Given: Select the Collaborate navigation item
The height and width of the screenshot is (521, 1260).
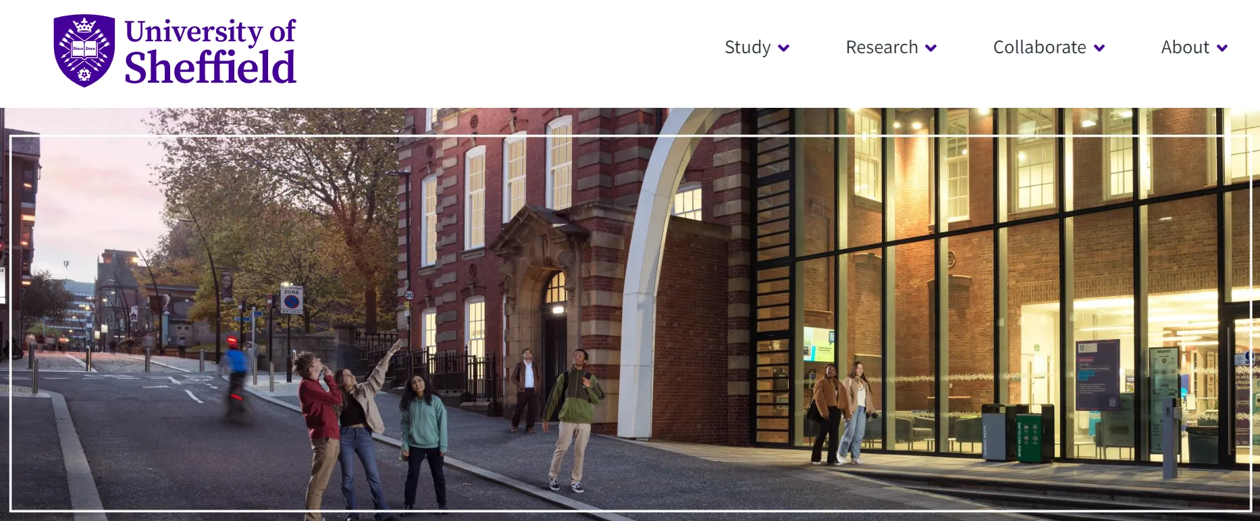Looking at the screenshot, I should click(x=1039, y=47).
